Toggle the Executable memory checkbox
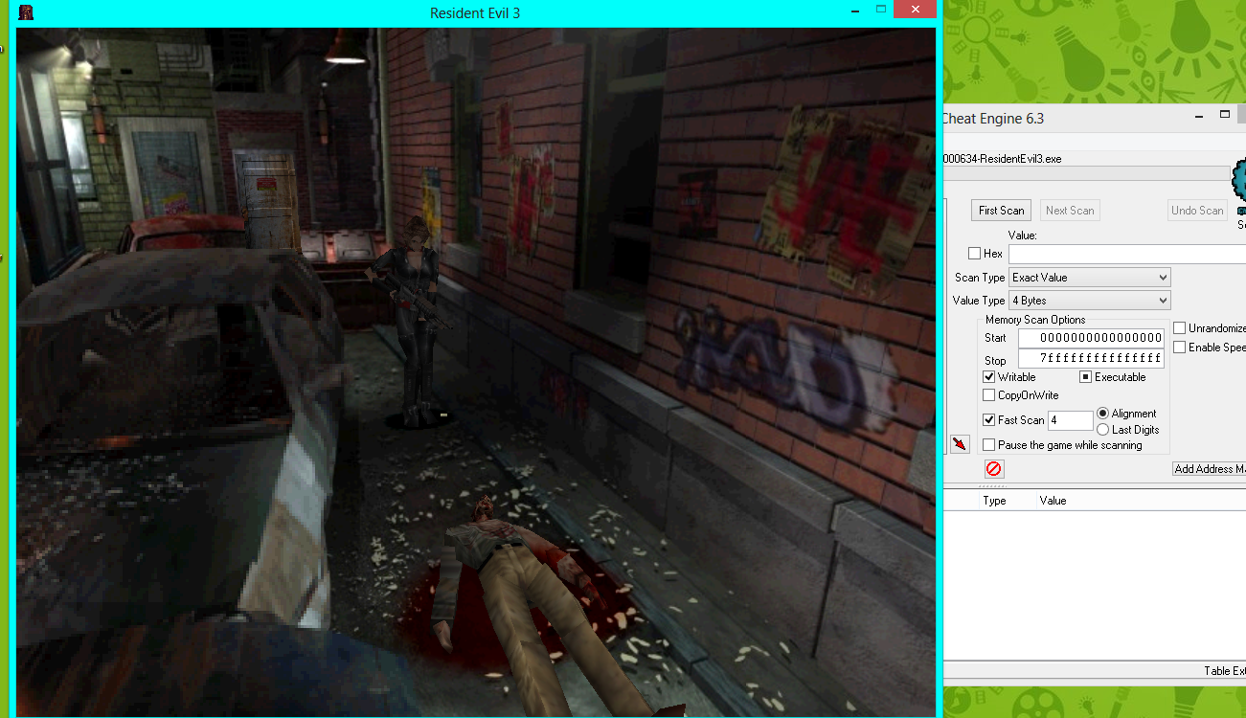 tap(1087, 376)
